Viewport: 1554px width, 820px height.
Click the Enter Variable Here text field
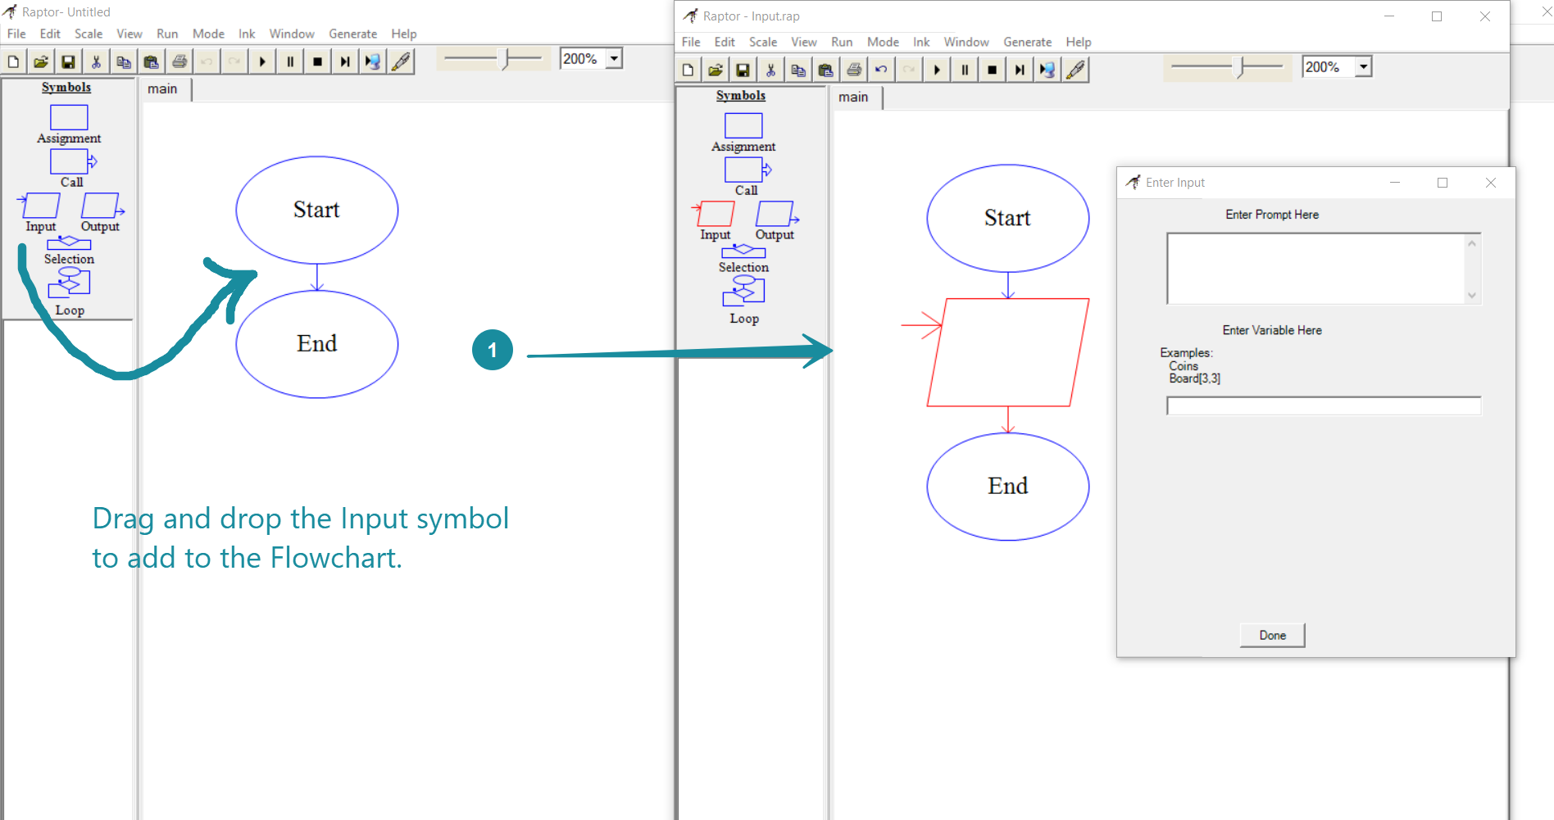tap(1323, 406)
